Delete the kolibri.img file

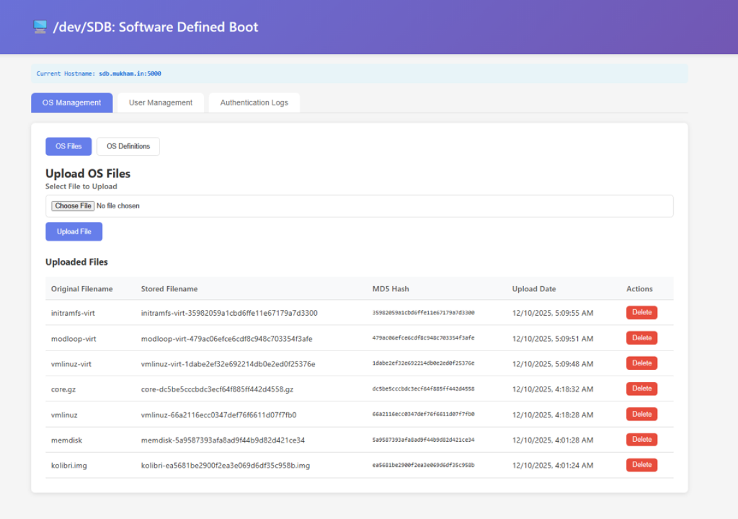642,465
